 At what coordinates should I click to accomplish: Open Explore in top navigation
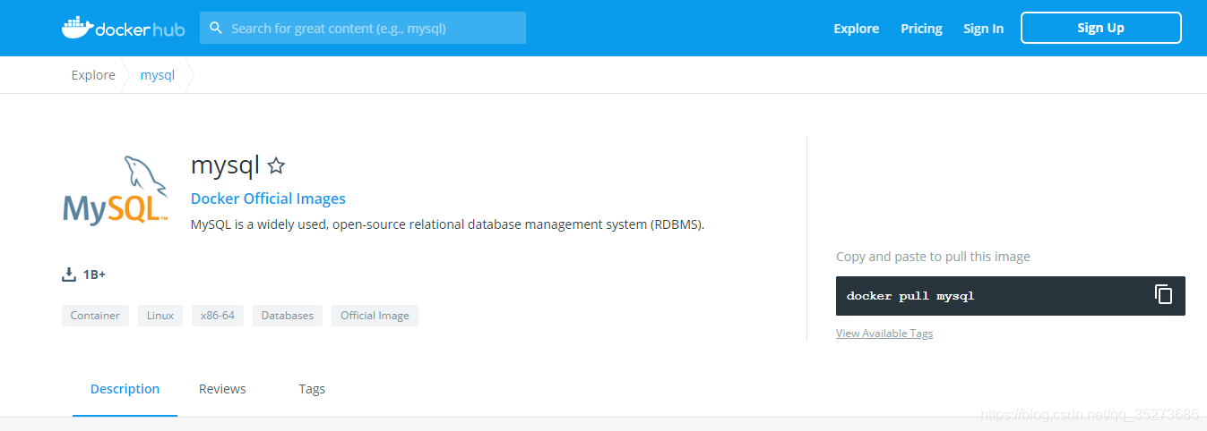[856, 29]
